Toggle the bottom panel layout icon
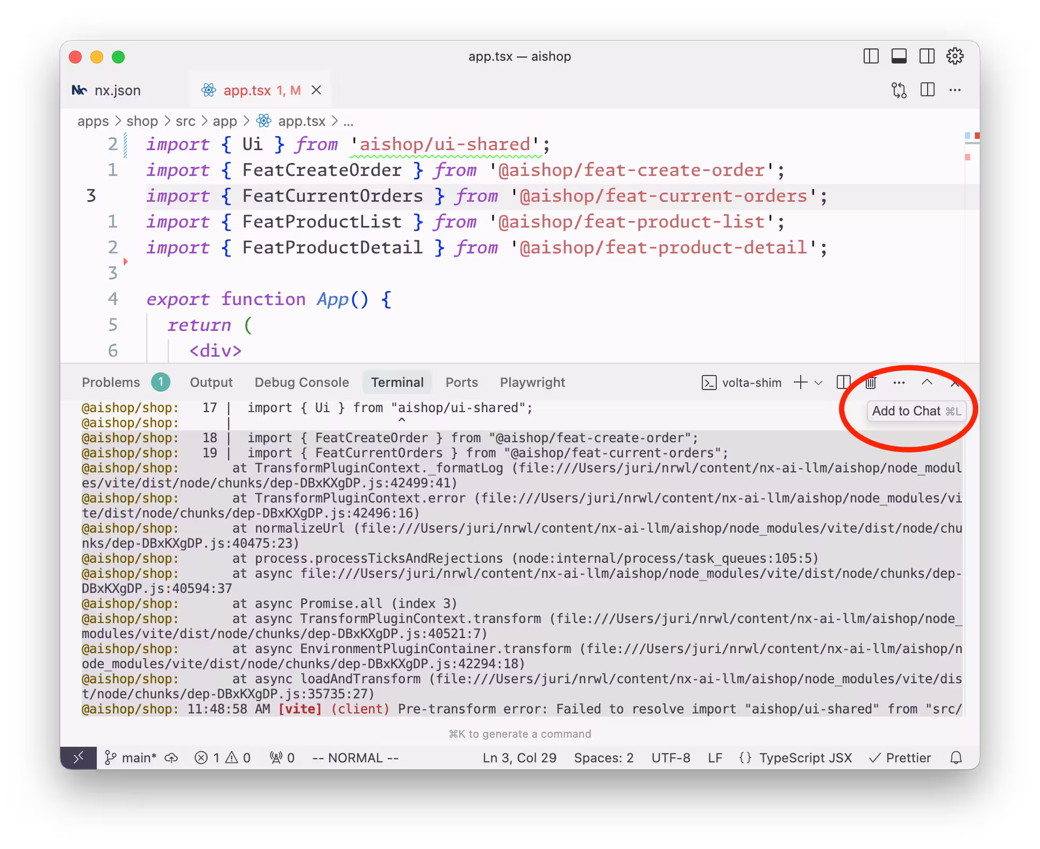 pyautogui.click(x=899, y=56)
